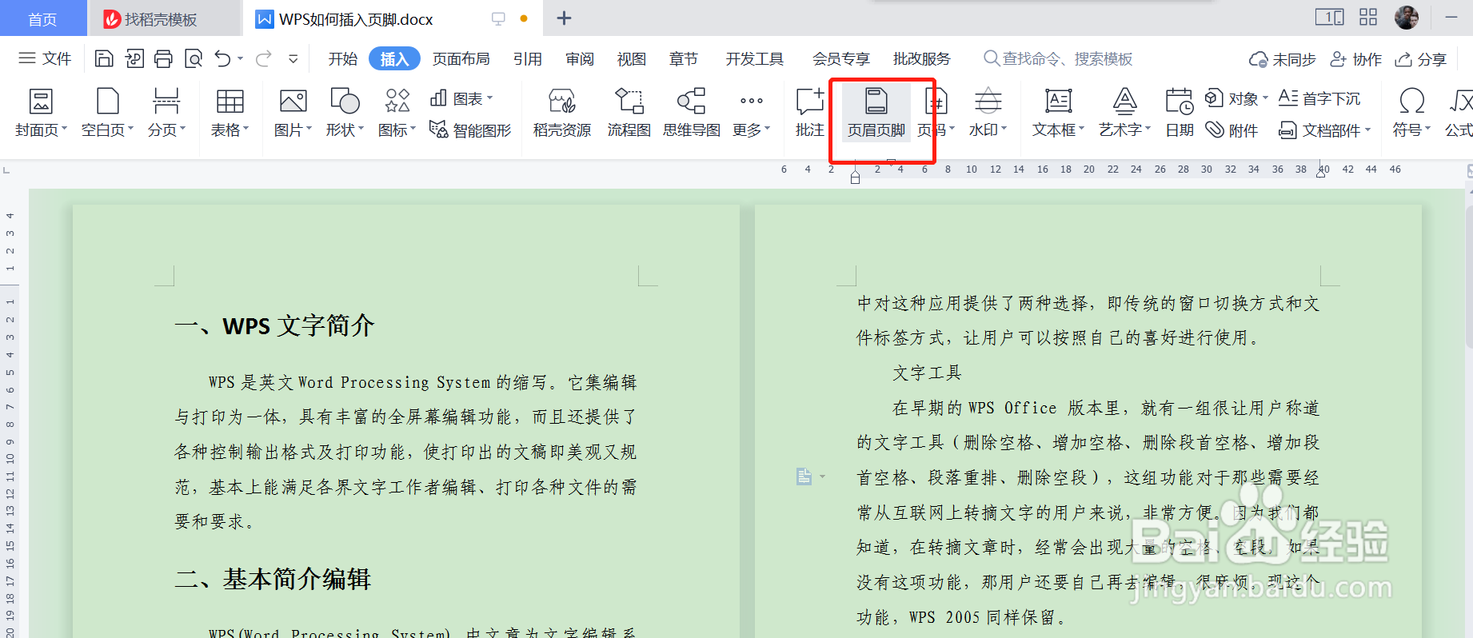Expand the quick access toolbar customization arrow
The image size is (1473, 638).
point(293,58)
